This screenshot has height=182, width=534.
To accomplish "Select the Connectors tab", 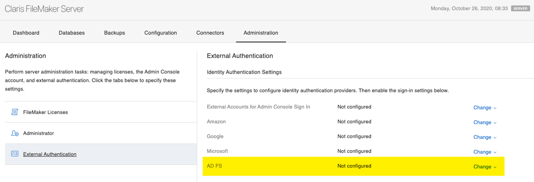I will coord(210,33).
